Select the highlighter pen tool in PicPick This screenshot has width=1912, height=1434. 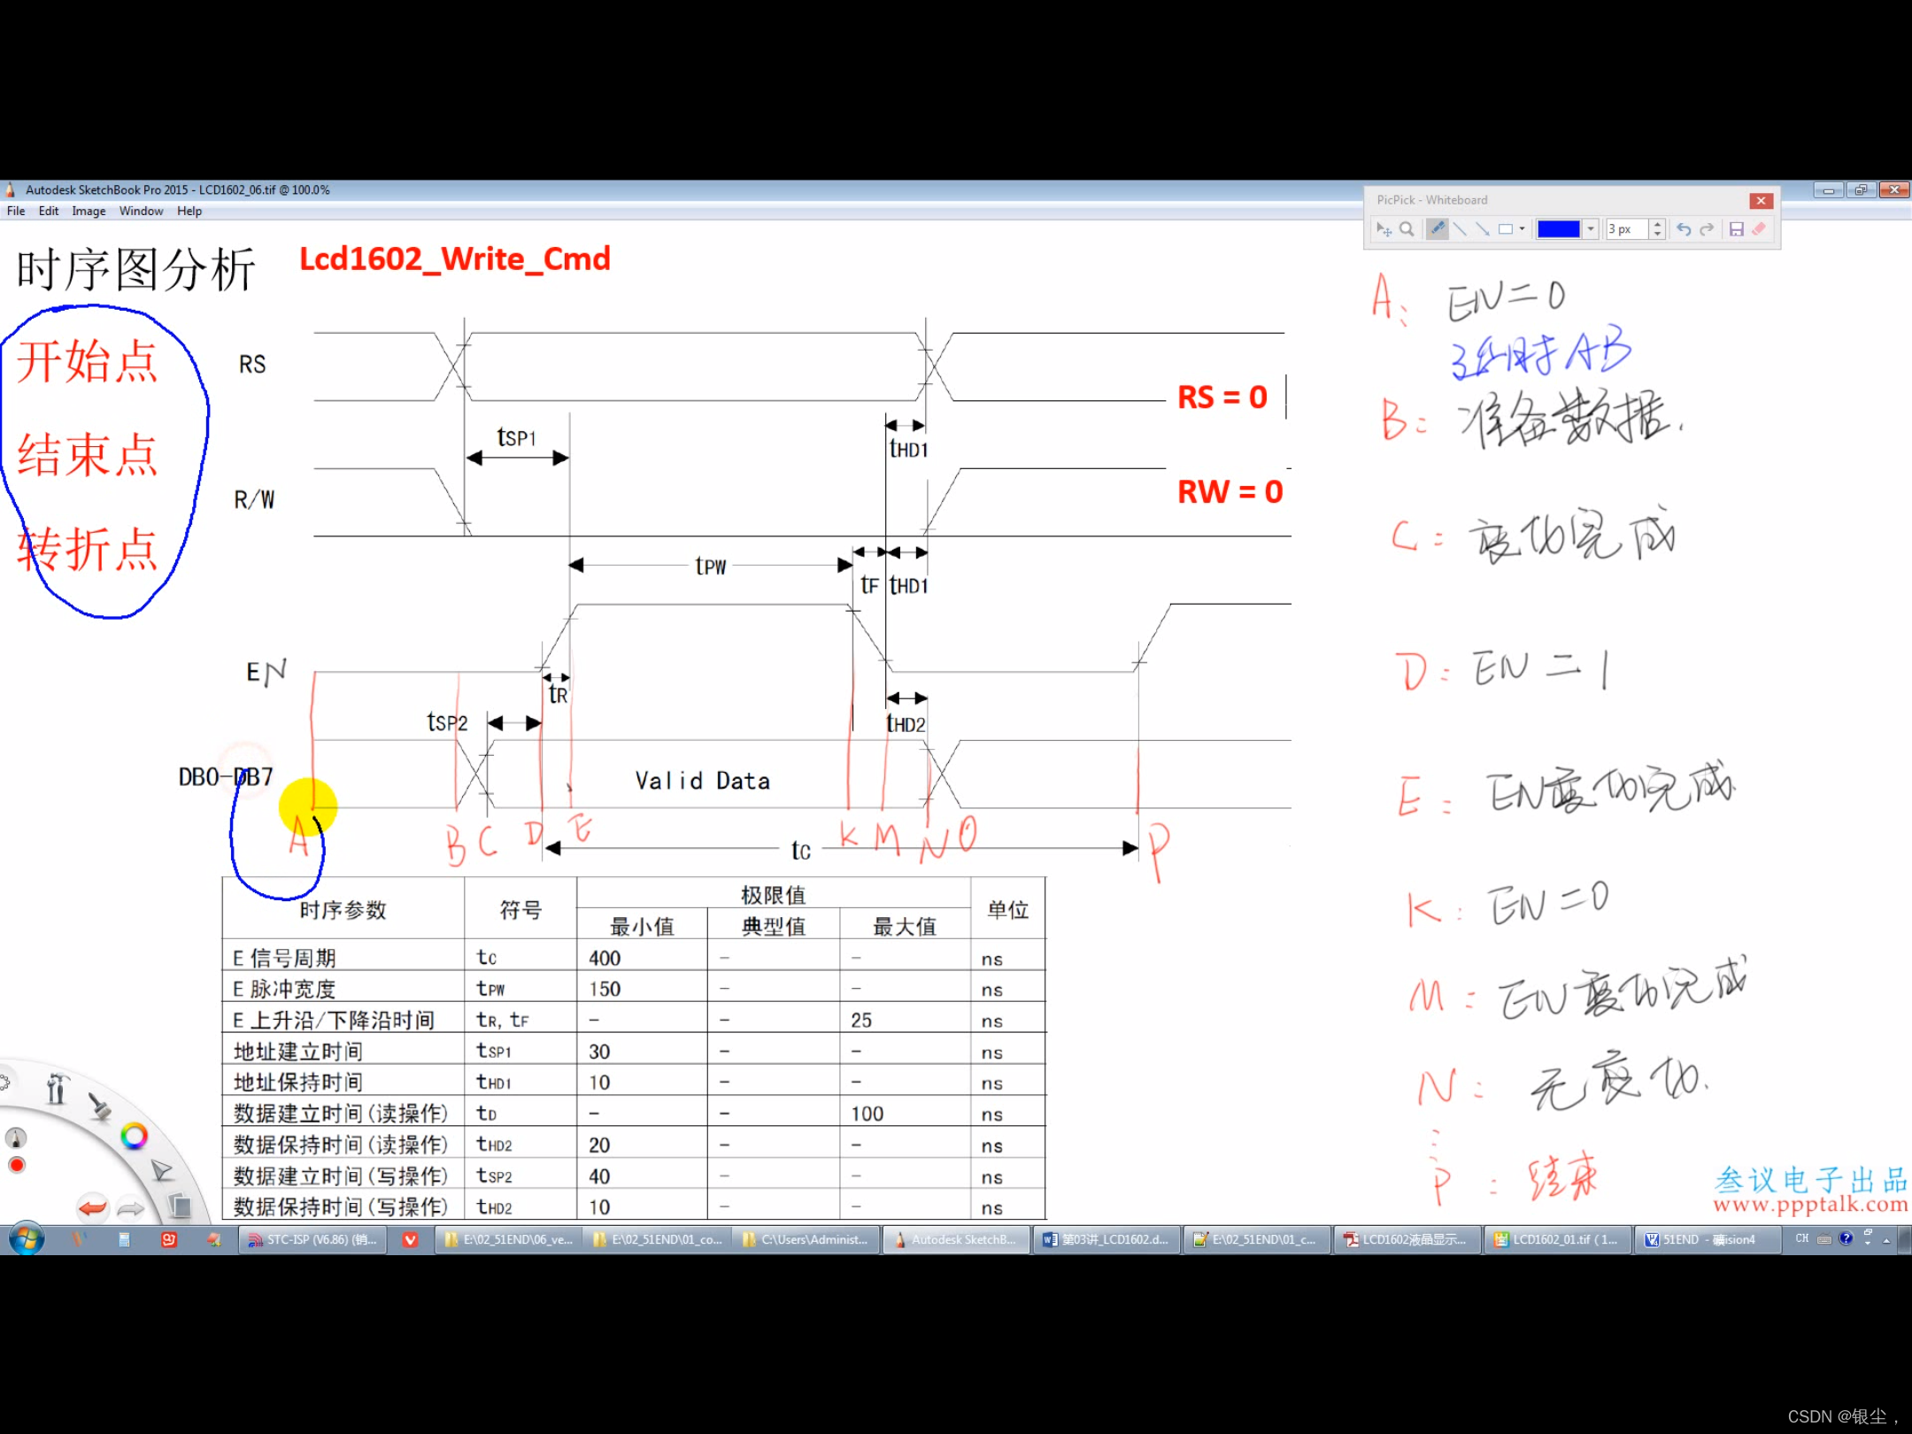click(1438, 229)
